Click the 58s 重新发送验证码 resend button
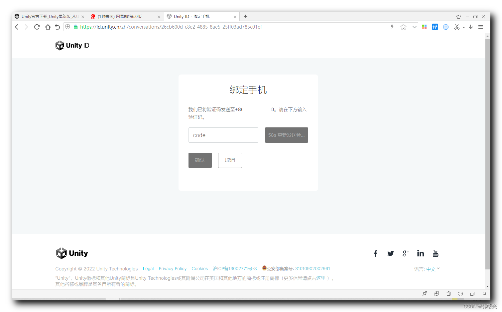The height and width of the screenshot is (312, 502). tap(287, 135)
